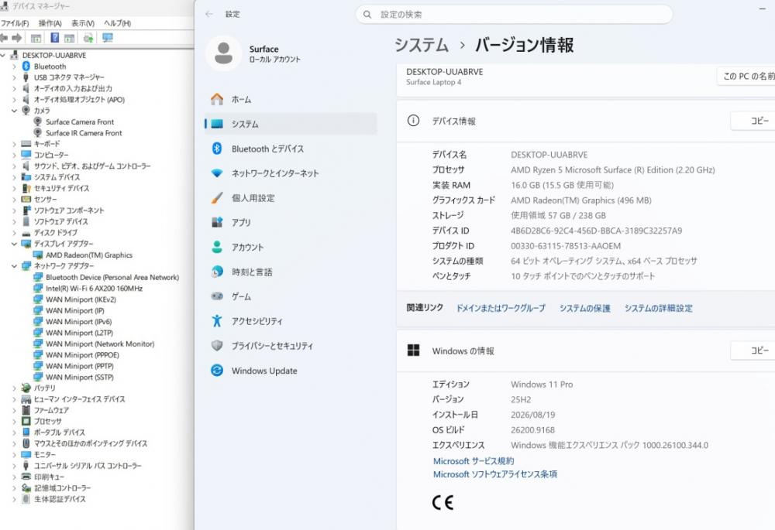This screenshot has width=775, height=530.
Task: Copy device info with デバイス情報 コピー button
Action: click(753, 121)
